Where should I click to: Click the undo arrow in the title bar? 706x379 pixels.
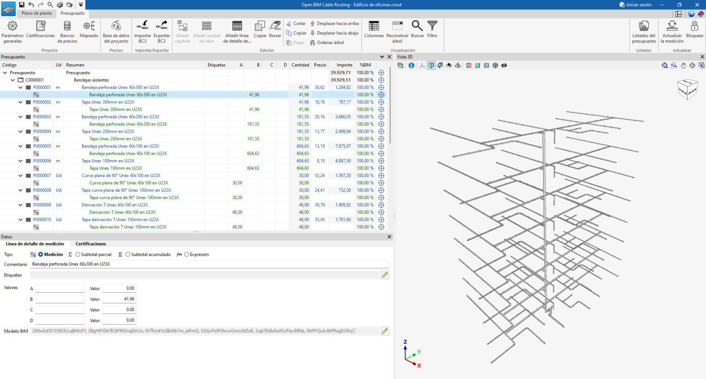click(x=31, y=5)
